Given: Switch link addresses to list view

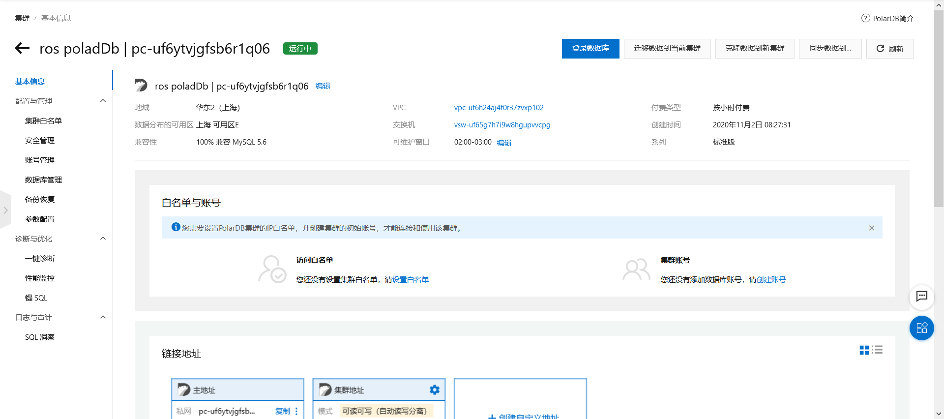Looking at the screenshot, I should click(877, 350).
